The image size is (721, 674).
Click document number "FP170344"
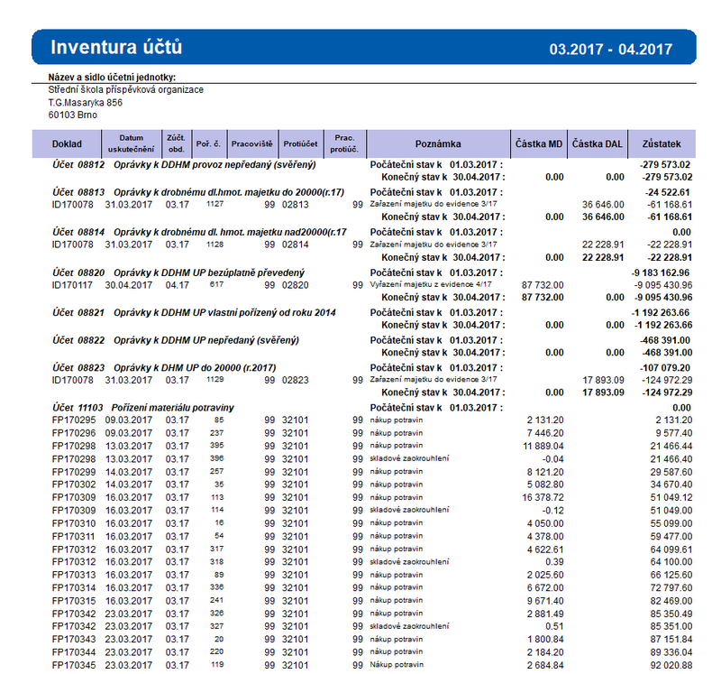[x=74, y=652]
